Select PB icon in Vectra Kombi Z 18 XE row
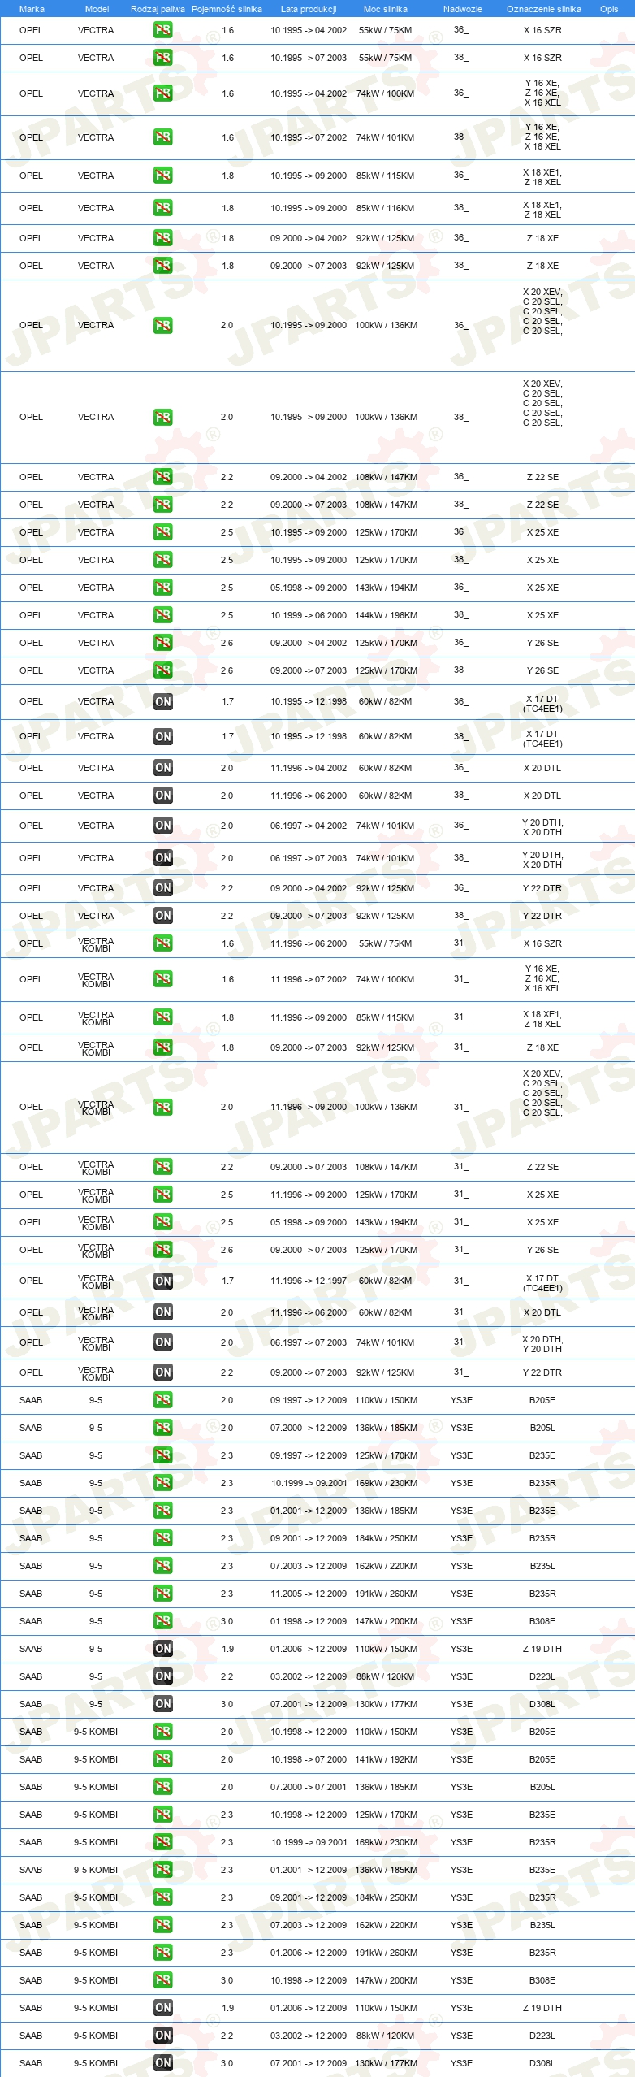This screenshot has width=635, height=2077. tap(162, 1047)
